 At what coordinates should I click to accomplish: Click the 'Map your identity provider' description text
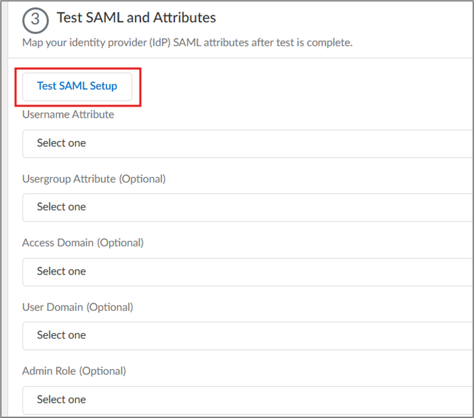tap(187, 43)
